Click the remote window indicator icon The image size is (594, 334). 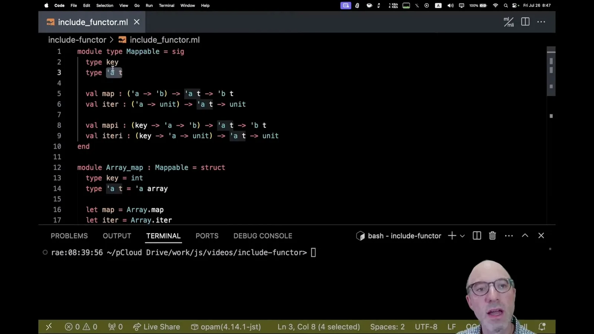point(49,327)
